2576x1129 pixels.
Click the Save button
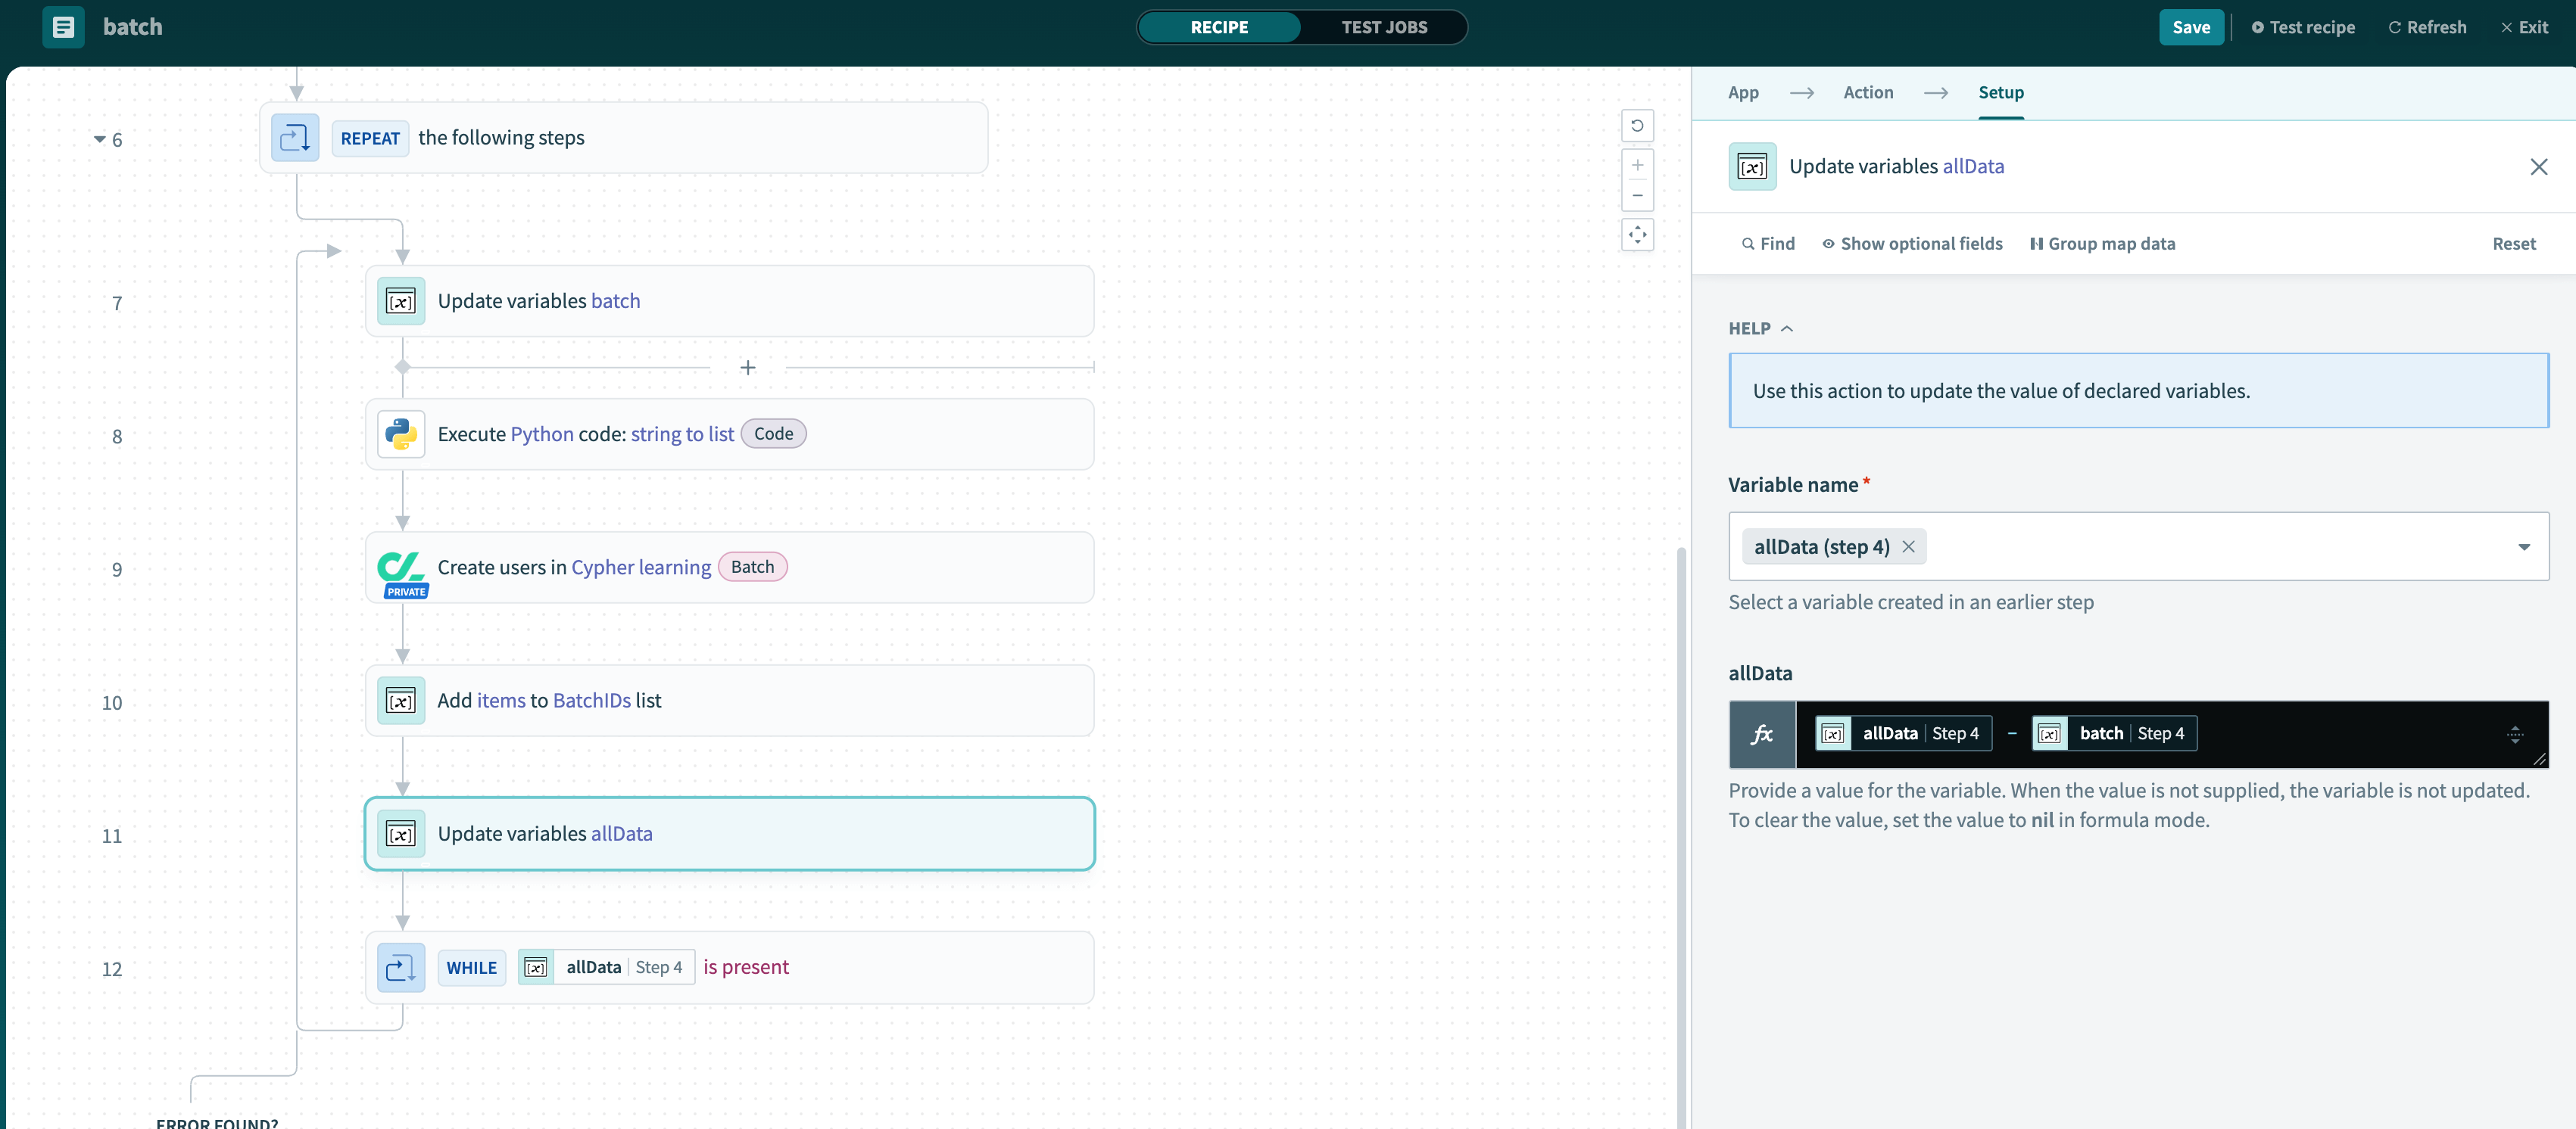point(2190,27)
